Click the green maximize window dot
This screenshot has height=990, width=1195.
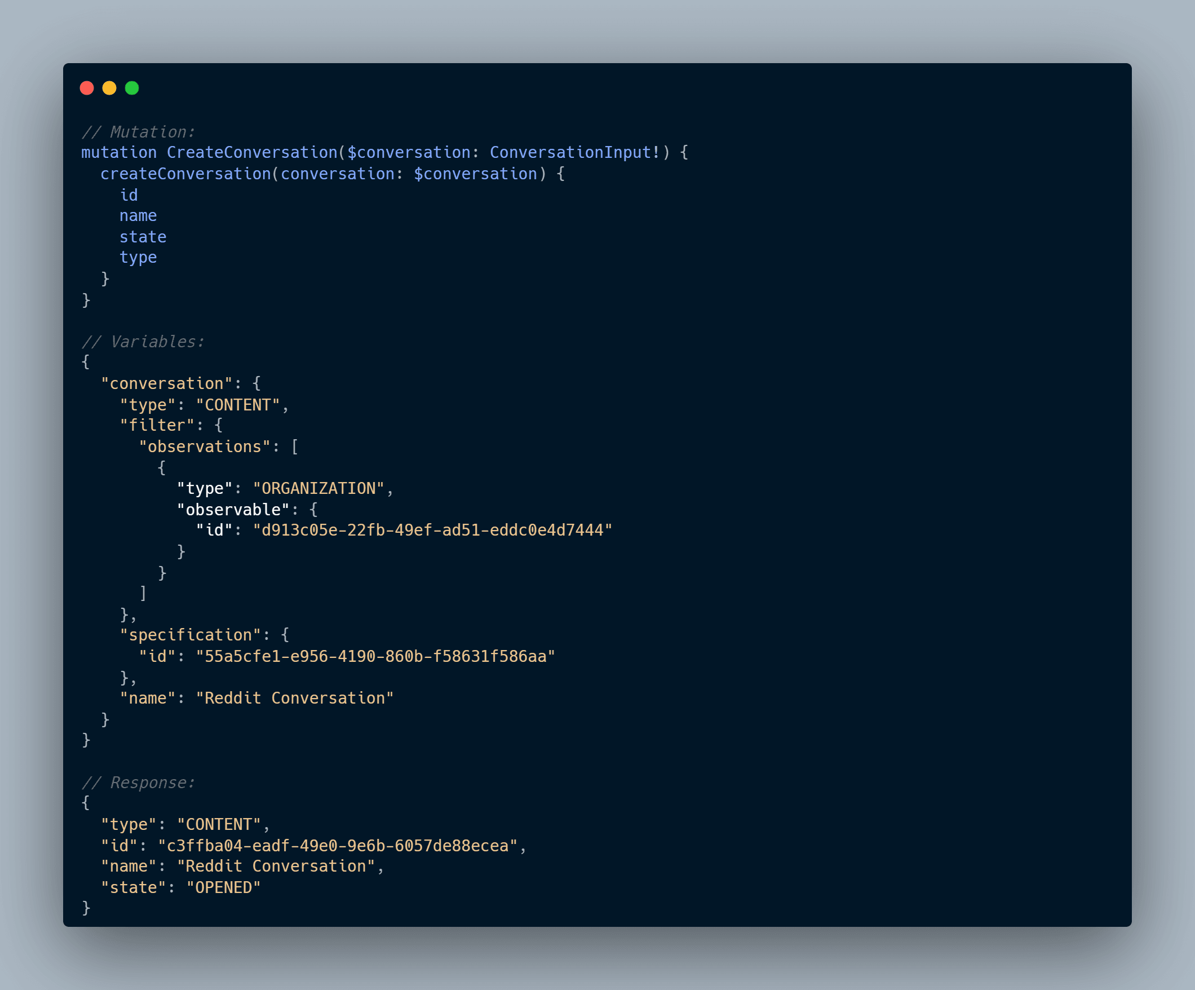click(x=132, y=88)
